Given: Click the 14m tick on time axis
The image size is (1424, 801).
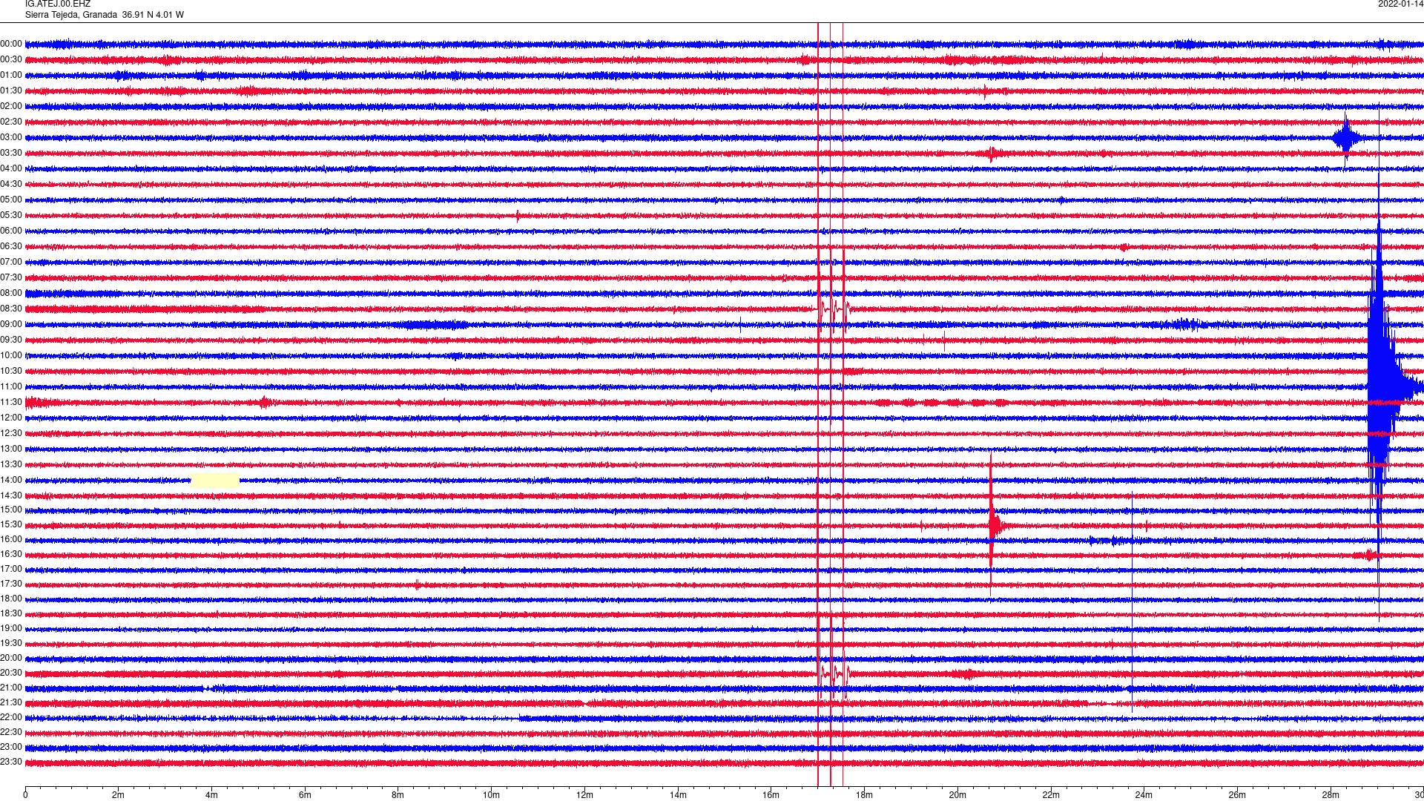Looking at the screenshot, I should 678,795.
